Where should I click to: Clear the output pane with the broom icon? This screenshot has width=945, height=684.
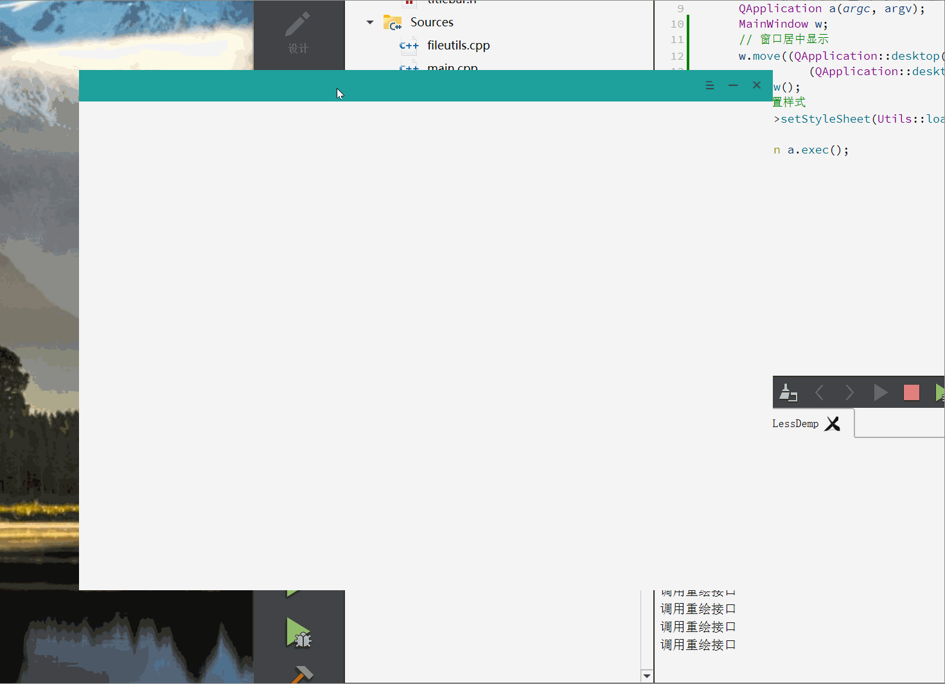pos(788,392)
